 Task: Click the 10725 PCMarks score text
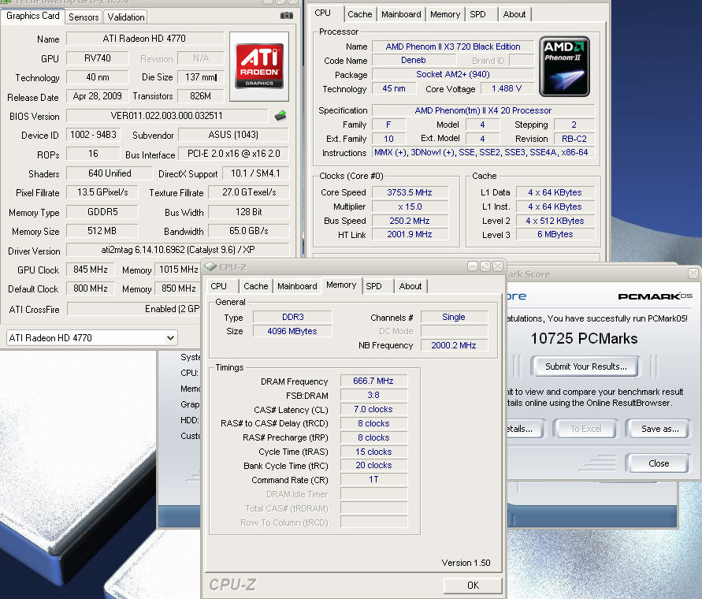[584, 338]
